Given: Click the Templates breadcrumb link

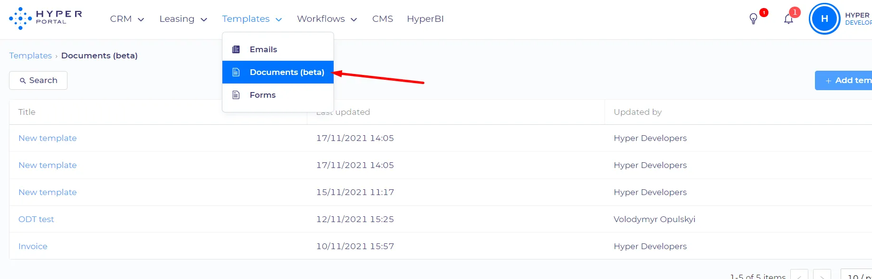Looking at the screenshot, I should coord(30,56).
